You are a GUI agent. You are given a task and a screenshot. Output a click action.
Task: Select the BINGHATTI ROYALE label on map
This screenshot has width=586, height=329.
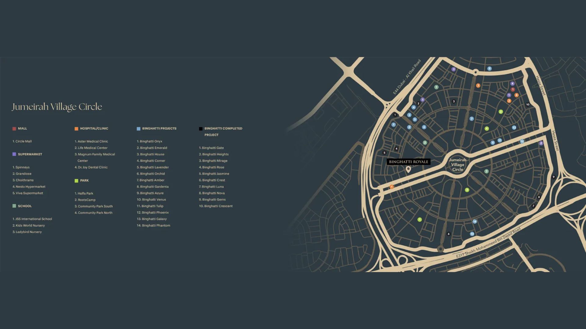pyautogui.click(x=408, y=162)
